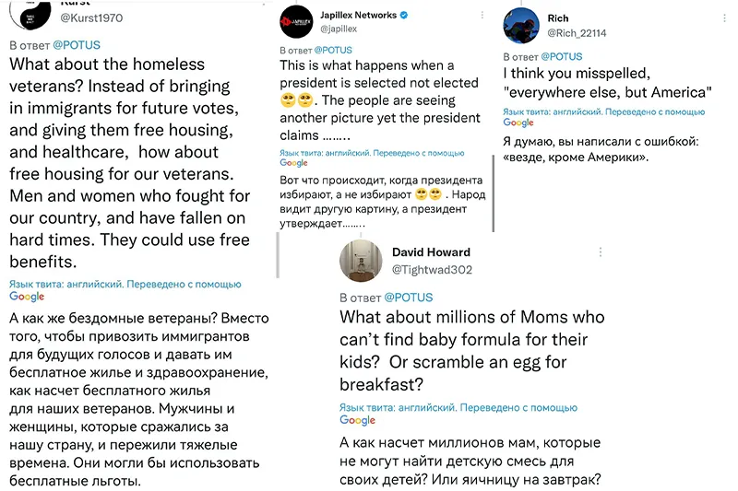The image size is (738, 491).
Task: Click the @POTUS mention in Kurst1970's reply
Action: click(x=77, y=45)
